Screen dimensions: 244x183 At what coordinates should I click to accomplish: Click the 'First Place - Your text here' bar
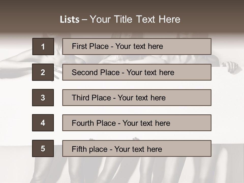coord(137,47)
